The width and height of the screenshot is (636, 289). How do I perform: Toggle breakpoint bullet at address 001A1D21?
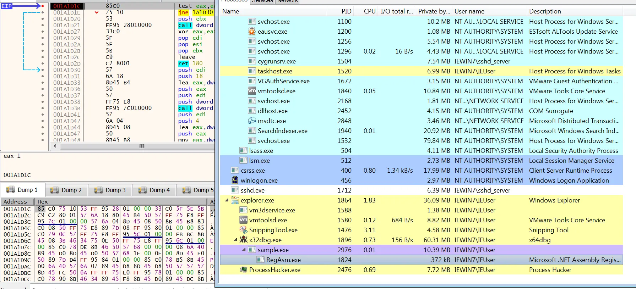click(x=43, y=25)
